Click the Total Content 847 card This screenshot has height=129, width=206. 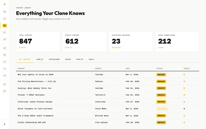coord(38,42)
